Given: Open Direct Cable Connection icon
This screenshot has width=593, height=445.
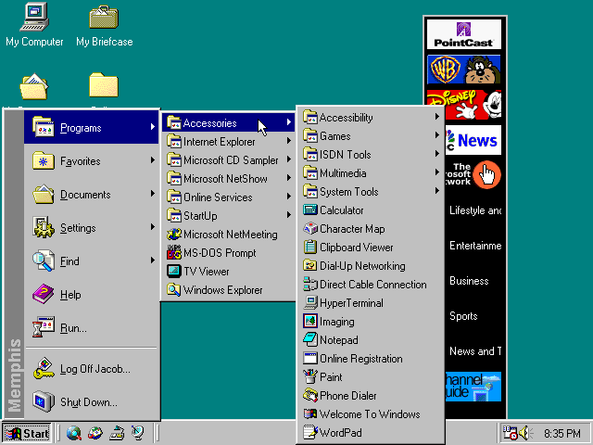Looking at the screenshot, I should pyautogui.click(x=310, y=285).
